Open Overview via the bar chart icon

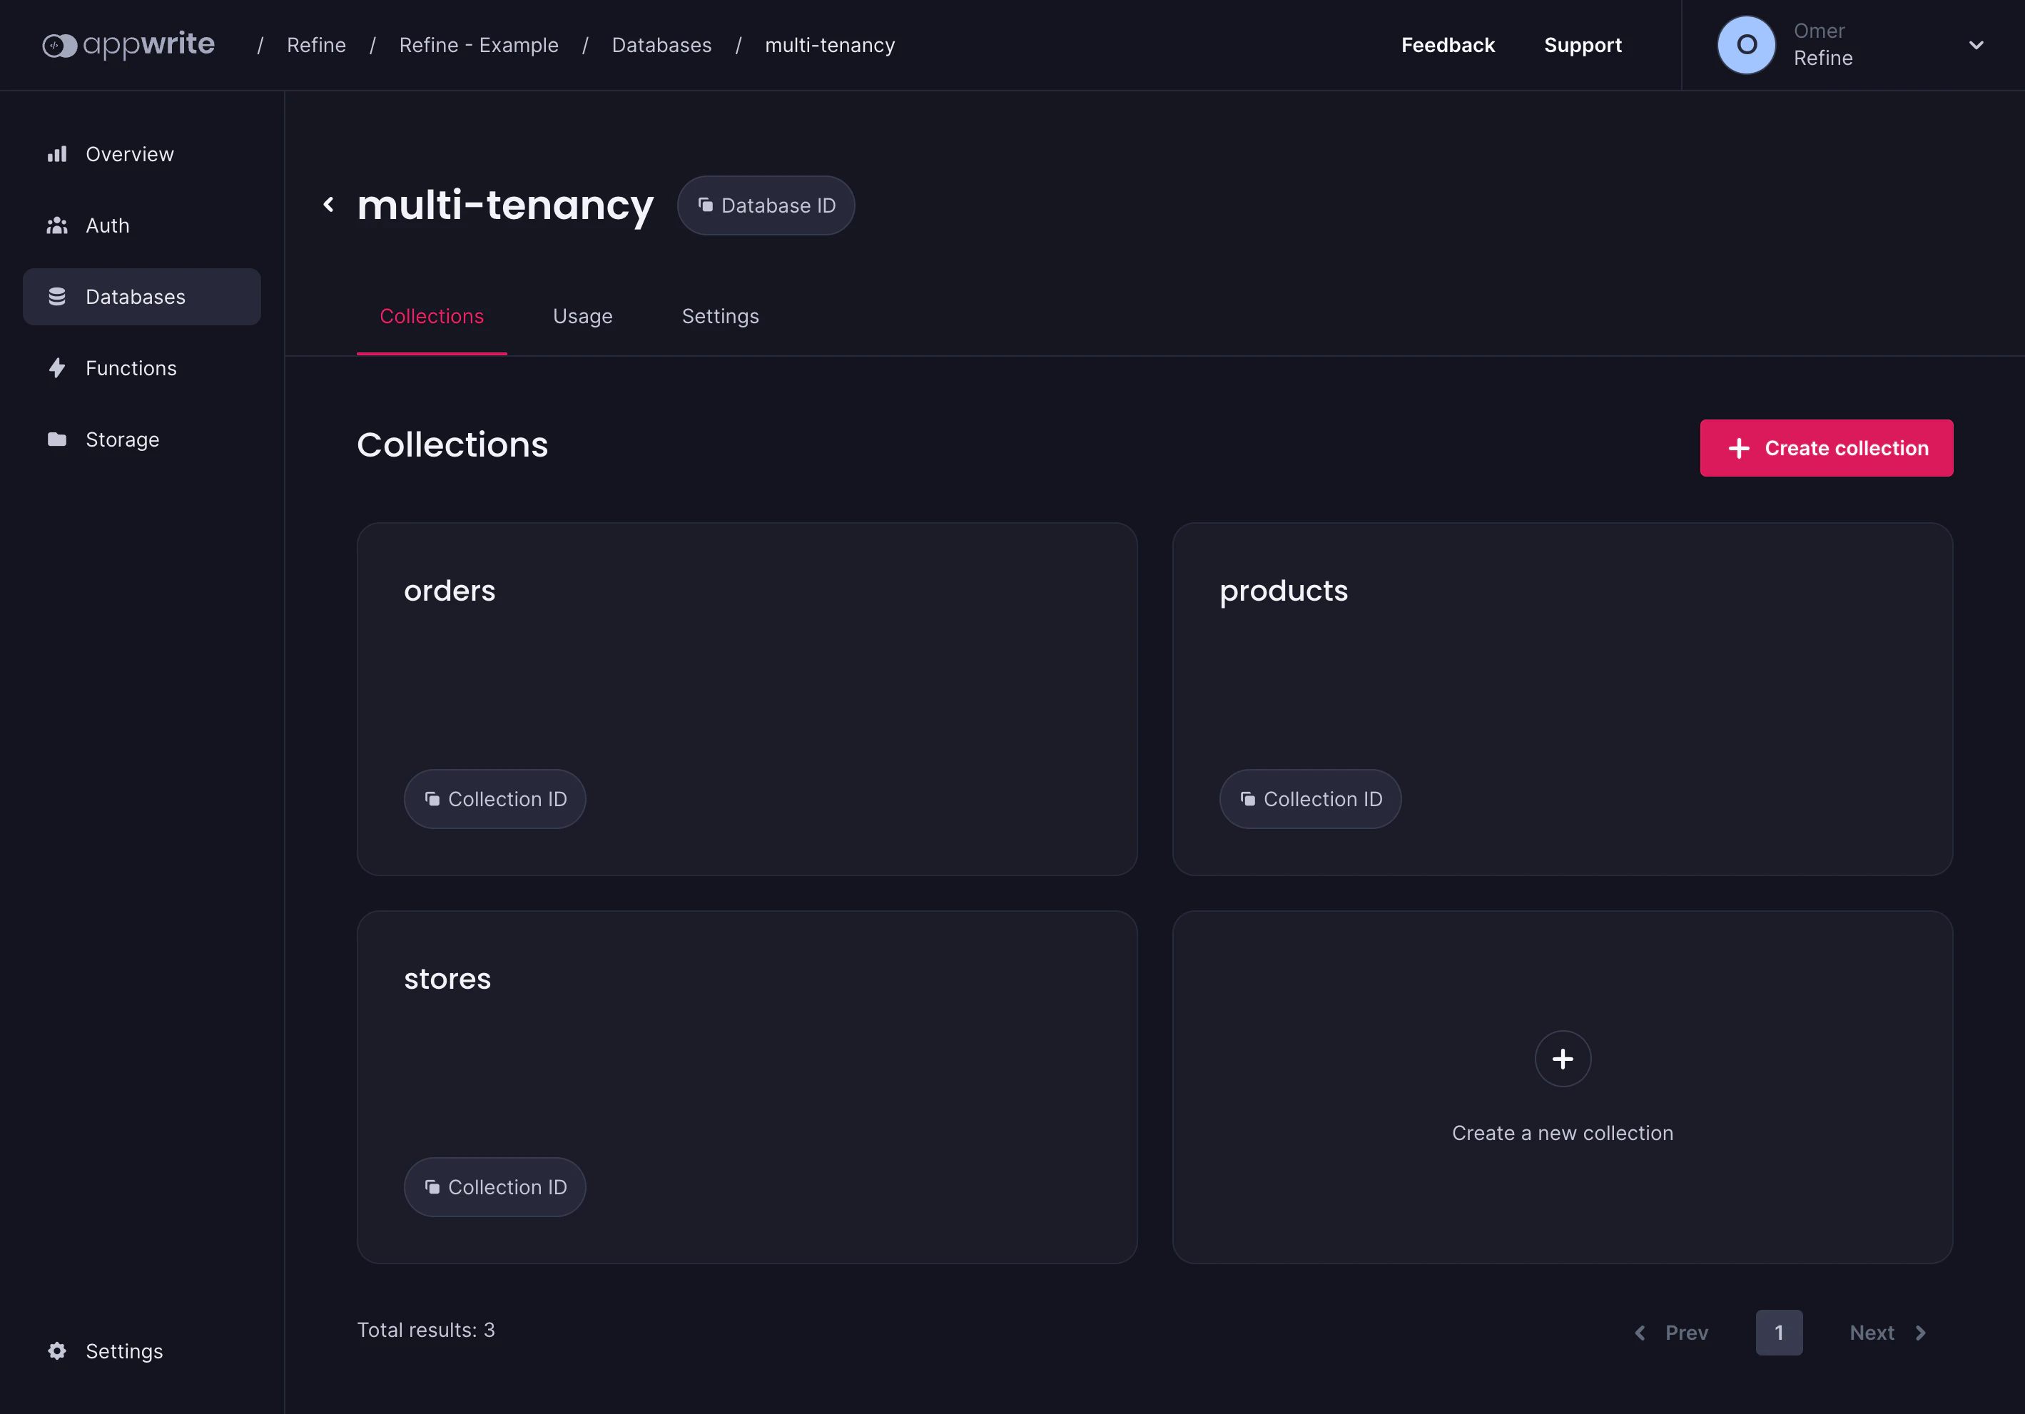pos(57,153)
